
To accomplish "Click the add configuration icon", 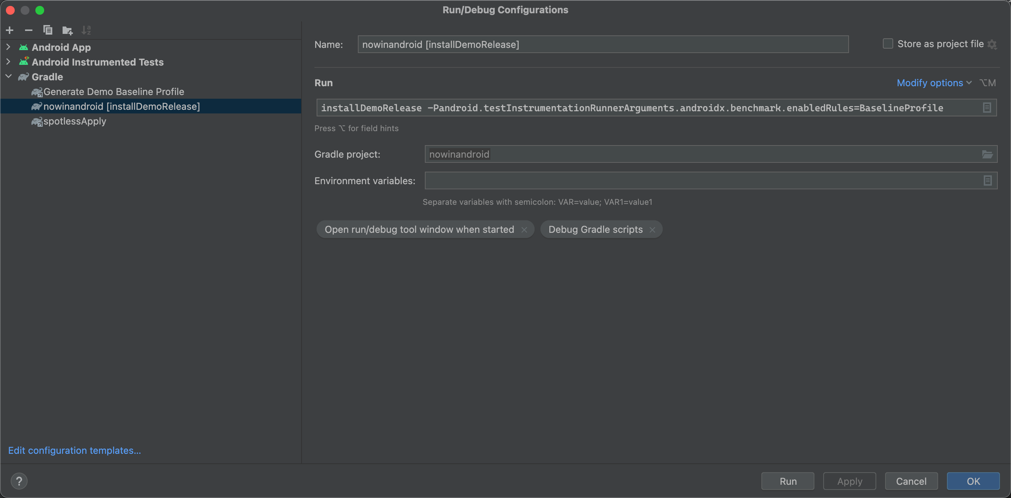I will 9,30.
